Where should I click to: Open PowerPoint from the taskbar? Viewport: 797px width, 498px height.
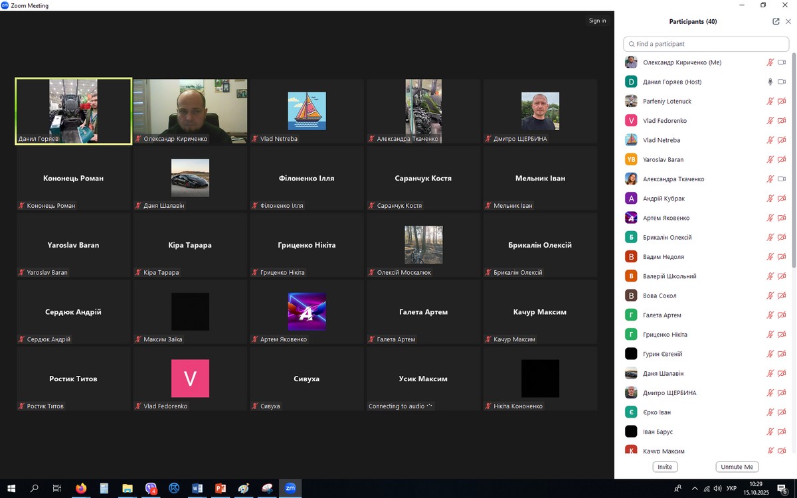pos(221,489)
